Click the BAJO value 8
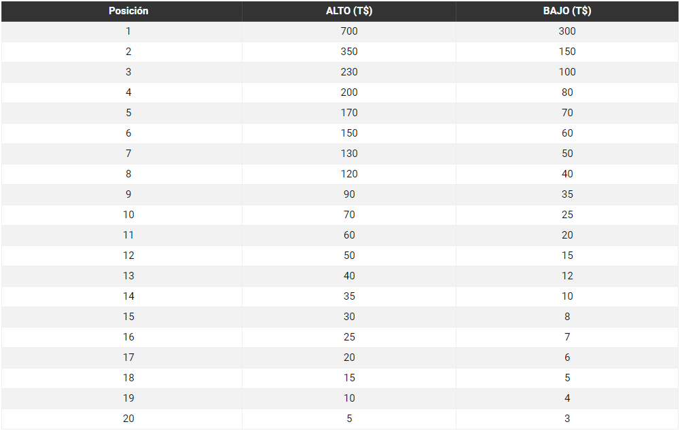 pos(567,317)
